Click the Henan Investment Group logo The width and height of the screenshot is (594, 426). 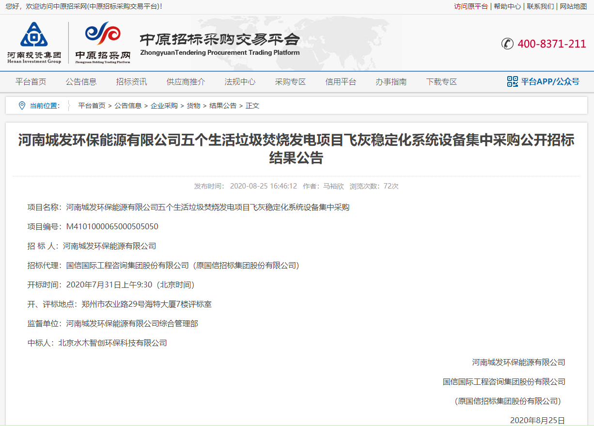[34, 43]
